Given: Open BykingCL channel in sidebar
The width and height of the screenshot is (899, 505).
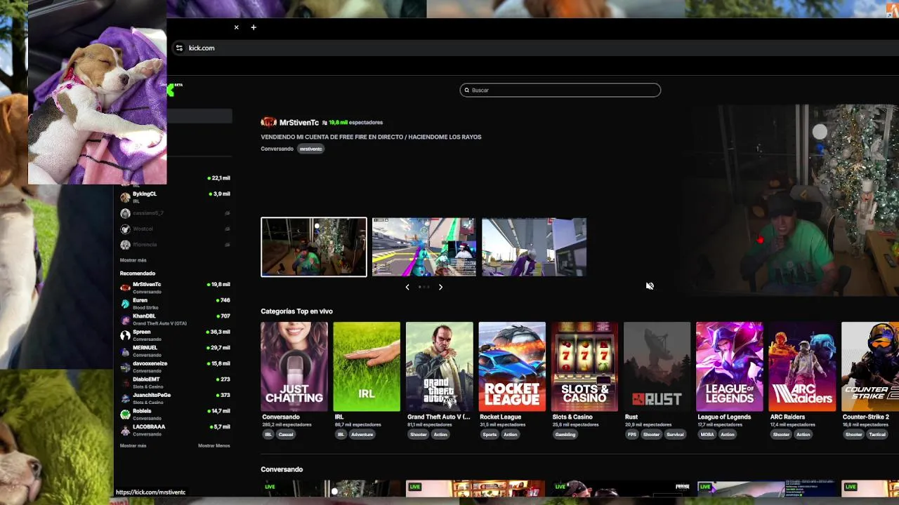Looking at the screenshot, I should click(x=175, y=197).
